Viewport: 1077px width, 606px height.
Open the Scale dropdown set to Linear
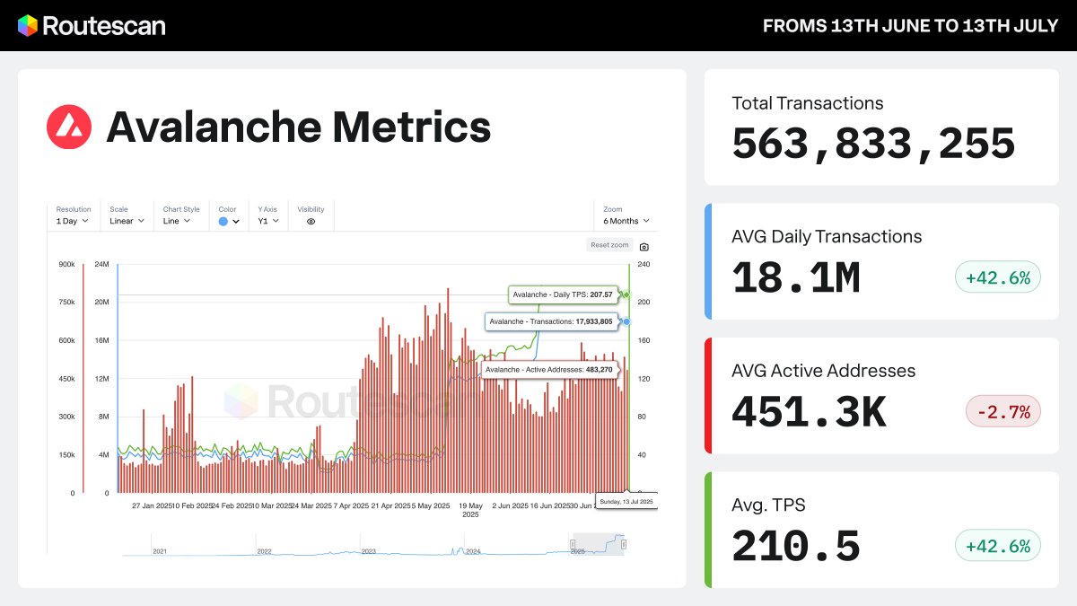[127, 221]
